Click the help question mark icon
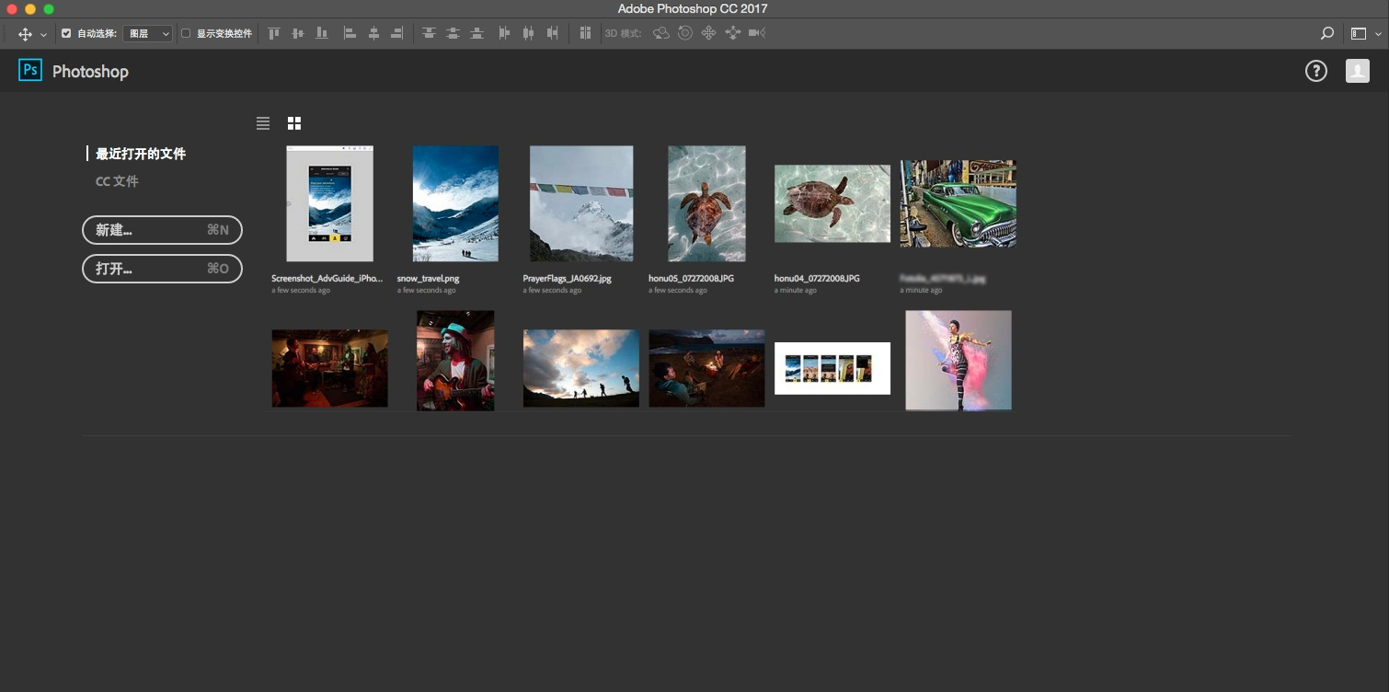 point(1316,71)
